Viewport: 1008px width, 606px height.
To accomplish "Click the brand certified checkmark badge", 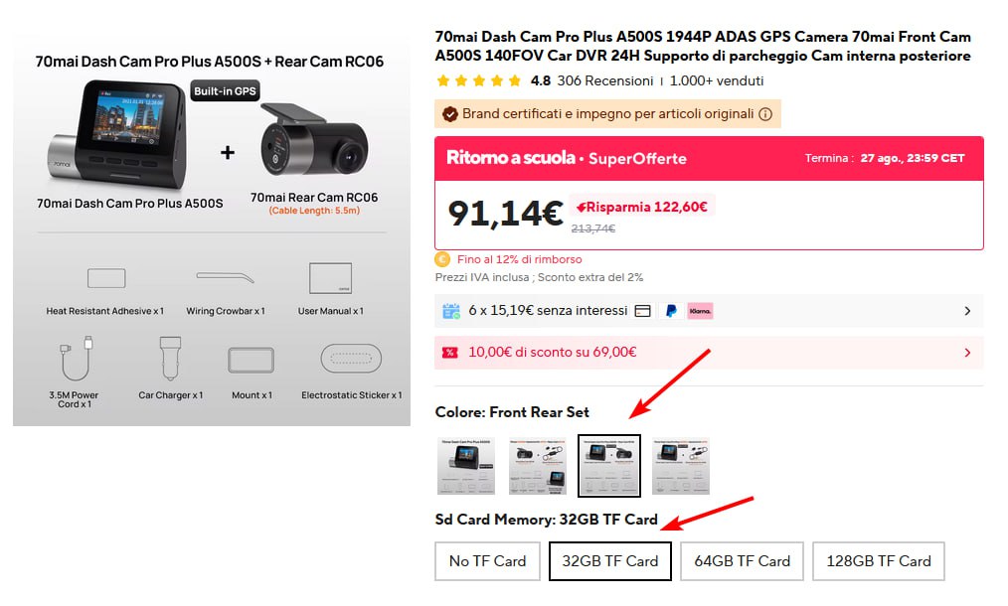I will pyautogui.click(x=449, y=114).
